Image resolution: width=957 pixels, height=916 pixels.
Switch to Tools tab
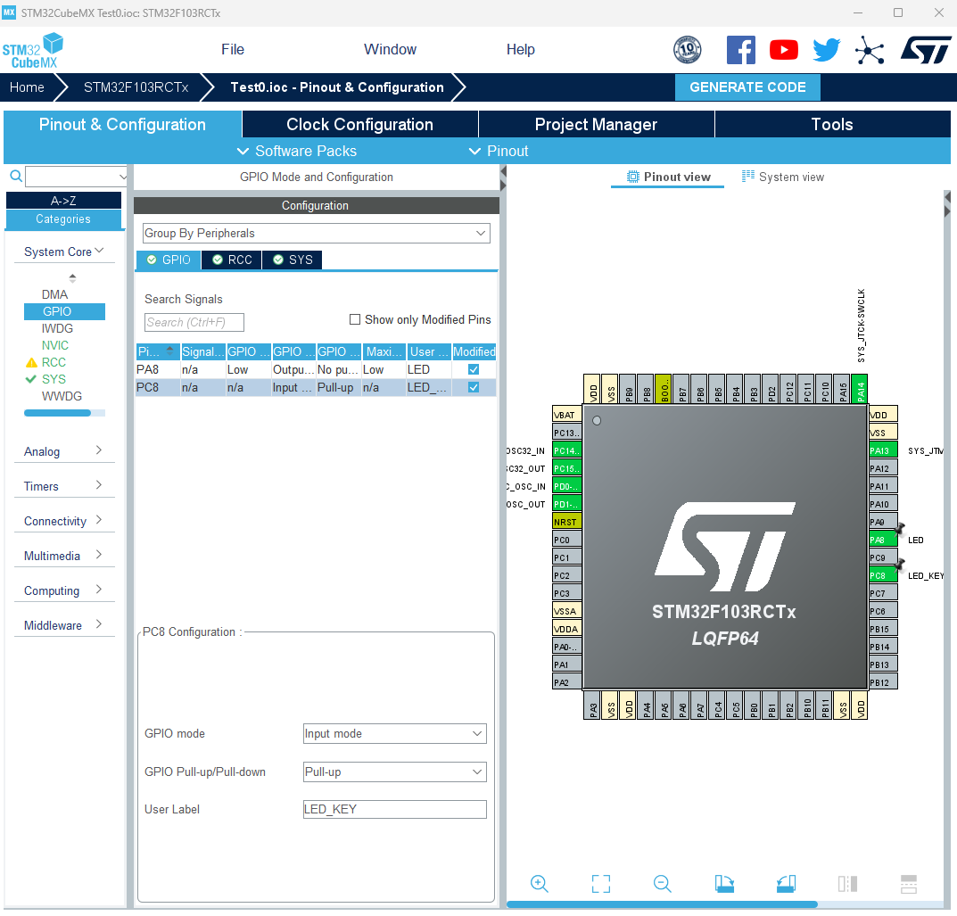pos(832,125)
